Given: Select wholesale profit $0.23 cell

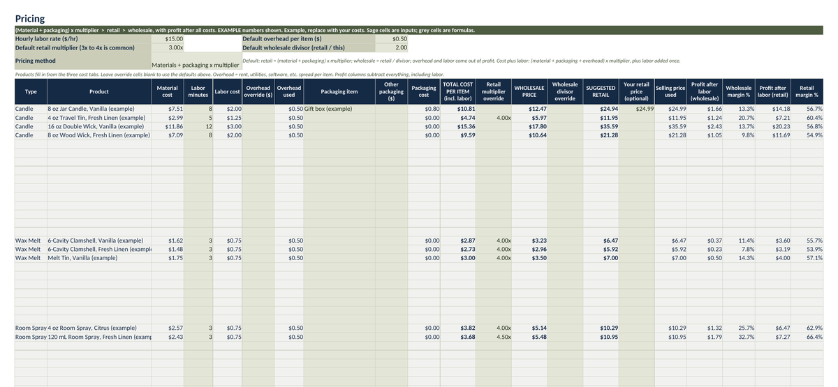Looking at the screenshot, I should 705,249.
